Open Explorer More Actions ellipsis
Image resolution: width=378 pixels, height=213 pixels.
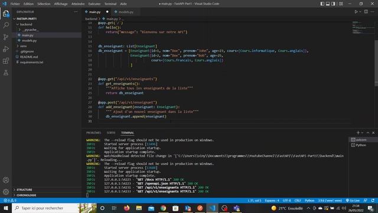pos(76,12)
